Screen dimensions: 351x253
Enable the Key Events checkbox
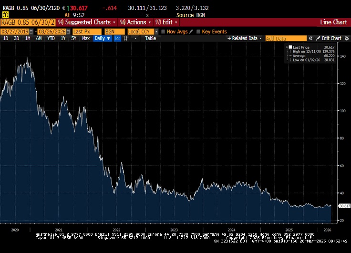point(198,32)
